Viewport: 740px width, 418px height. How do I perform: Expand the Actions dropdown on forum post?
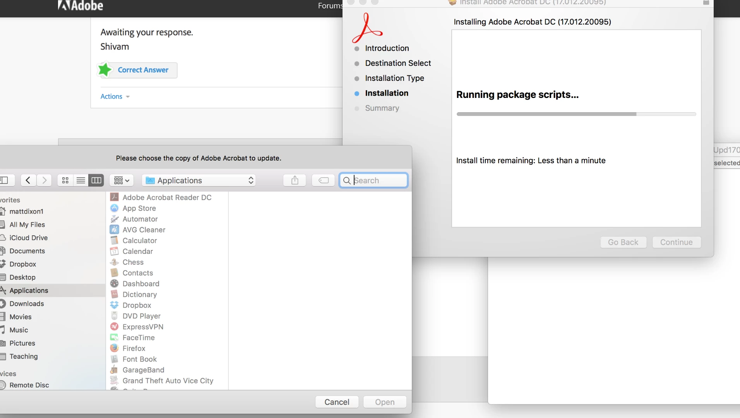(115, 96)
